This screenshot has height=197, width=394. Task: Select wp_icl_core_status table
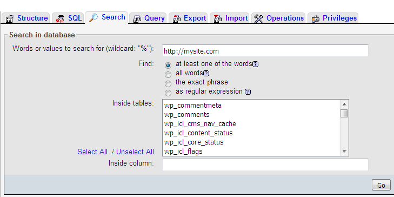coord(251,142)
